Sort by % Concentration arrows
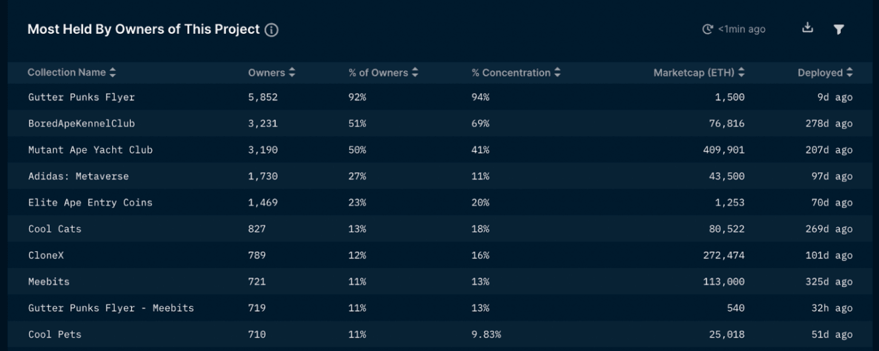The image size is (879, 351). pyautogui.click(x=557, y=73)
